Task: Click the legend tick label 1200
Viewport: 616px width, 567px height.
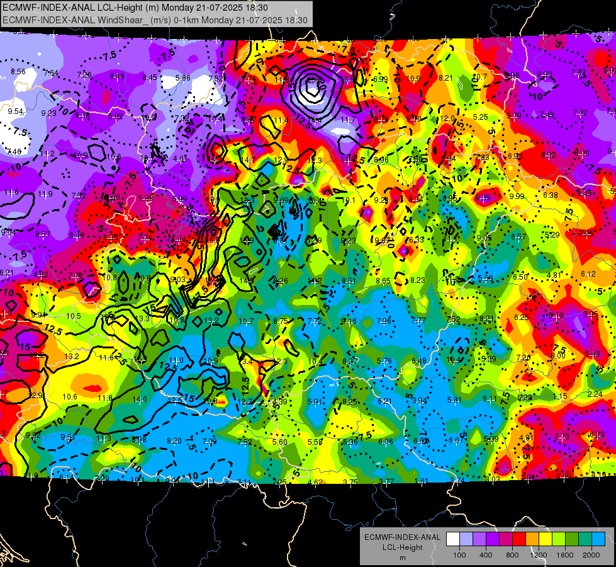Action: coord(539,555)
